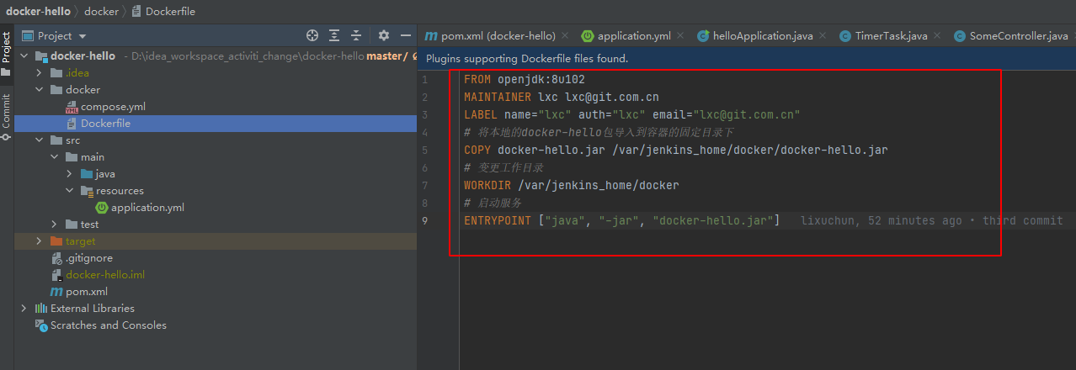Collapse the src folder

coord(40,140)
